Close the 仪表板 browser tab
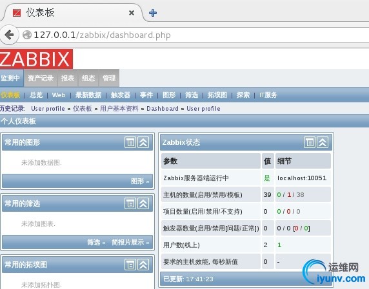The height and width of the screenshot is (289, 369). [132, 13]
